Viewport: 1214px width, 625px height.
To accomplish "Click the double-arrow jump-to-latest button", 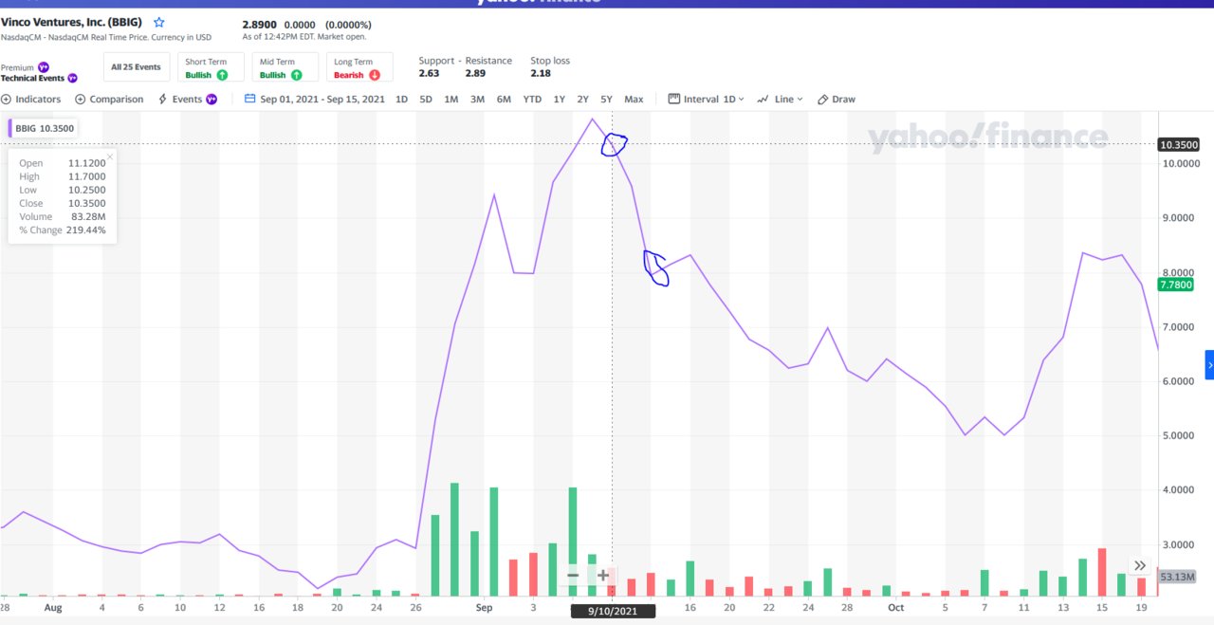I will click(x=1141, y=565).
